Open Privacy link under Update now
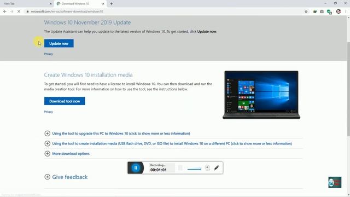 (x=49, y=54)
